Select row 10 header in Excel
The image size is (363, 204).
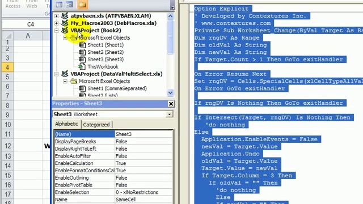tap(7, 125)
